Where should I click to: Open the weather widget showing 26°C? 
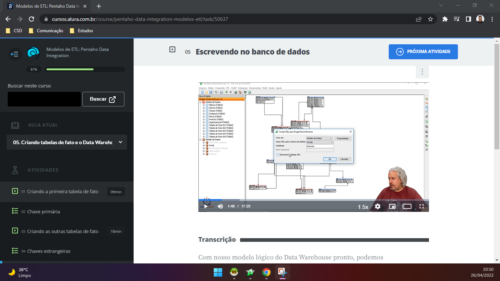tap(20, 272)
